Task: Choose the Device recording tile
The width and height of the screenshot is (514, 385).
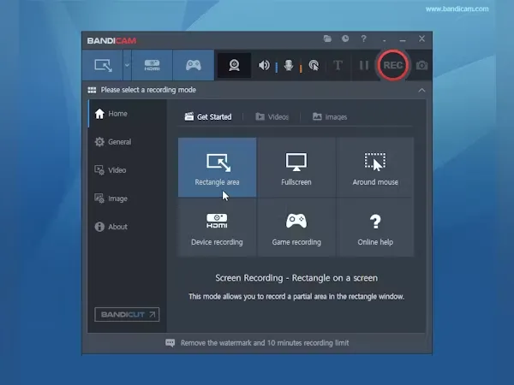Action: 217,228
